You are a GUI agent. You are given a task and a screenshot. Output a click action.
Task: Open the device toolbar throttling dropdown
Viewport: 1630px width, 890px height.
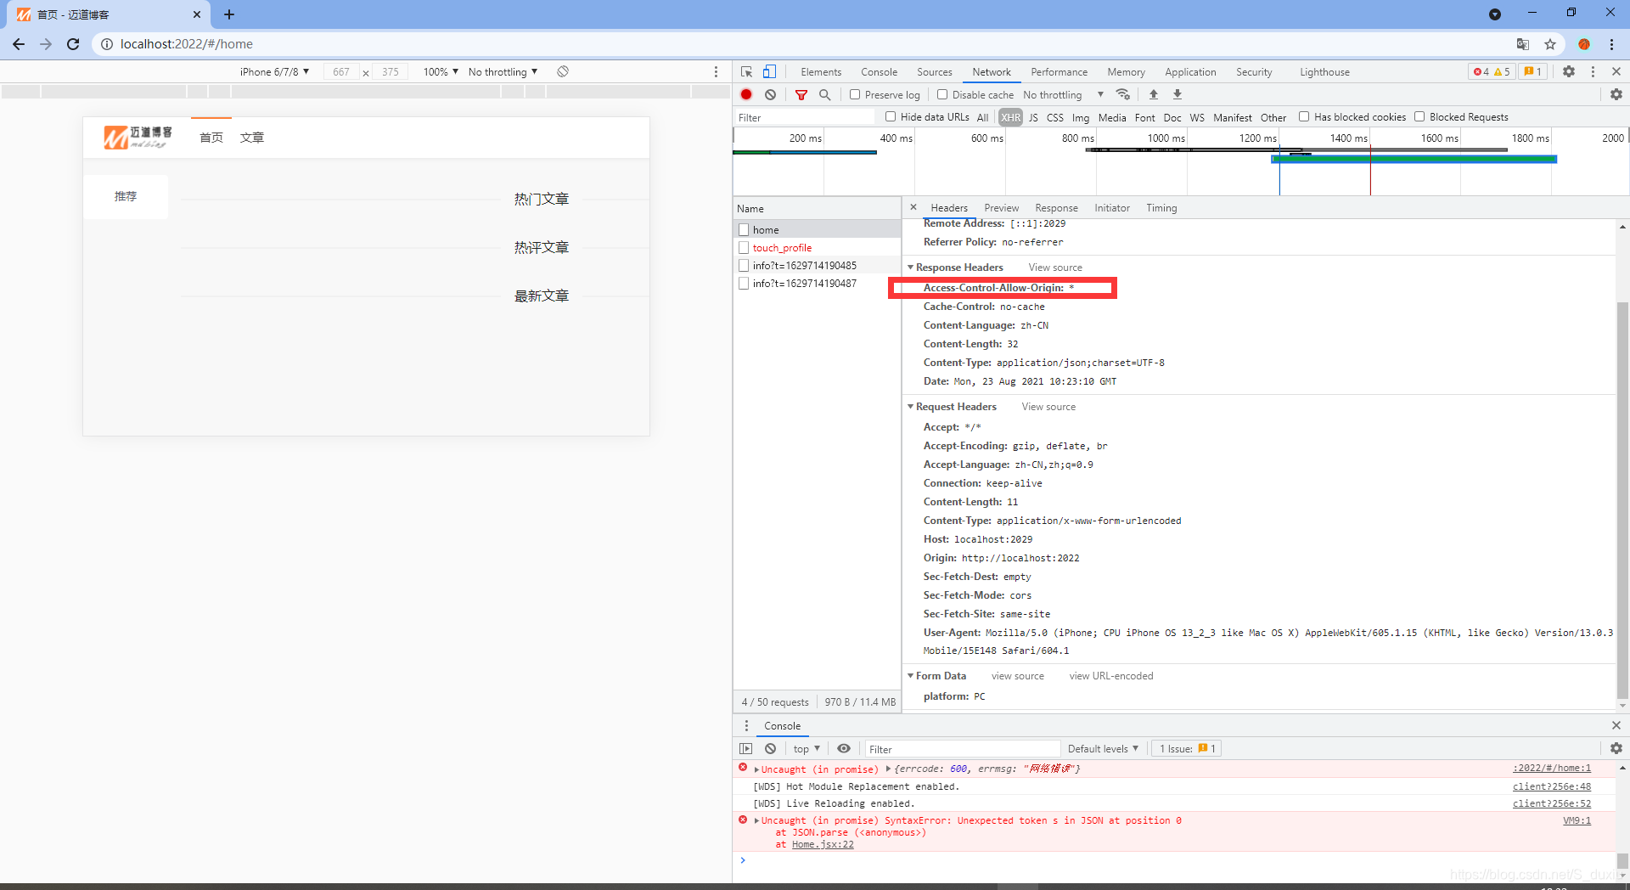click(503, 72)
